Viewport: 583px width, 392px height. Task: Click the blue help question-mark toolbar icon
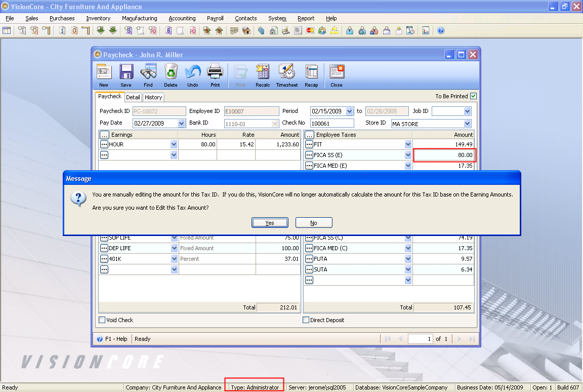[441, 30]
